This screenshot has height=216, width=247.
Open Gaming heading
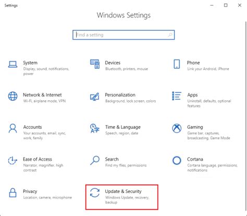pyautogui.click(x=195, y=127)
